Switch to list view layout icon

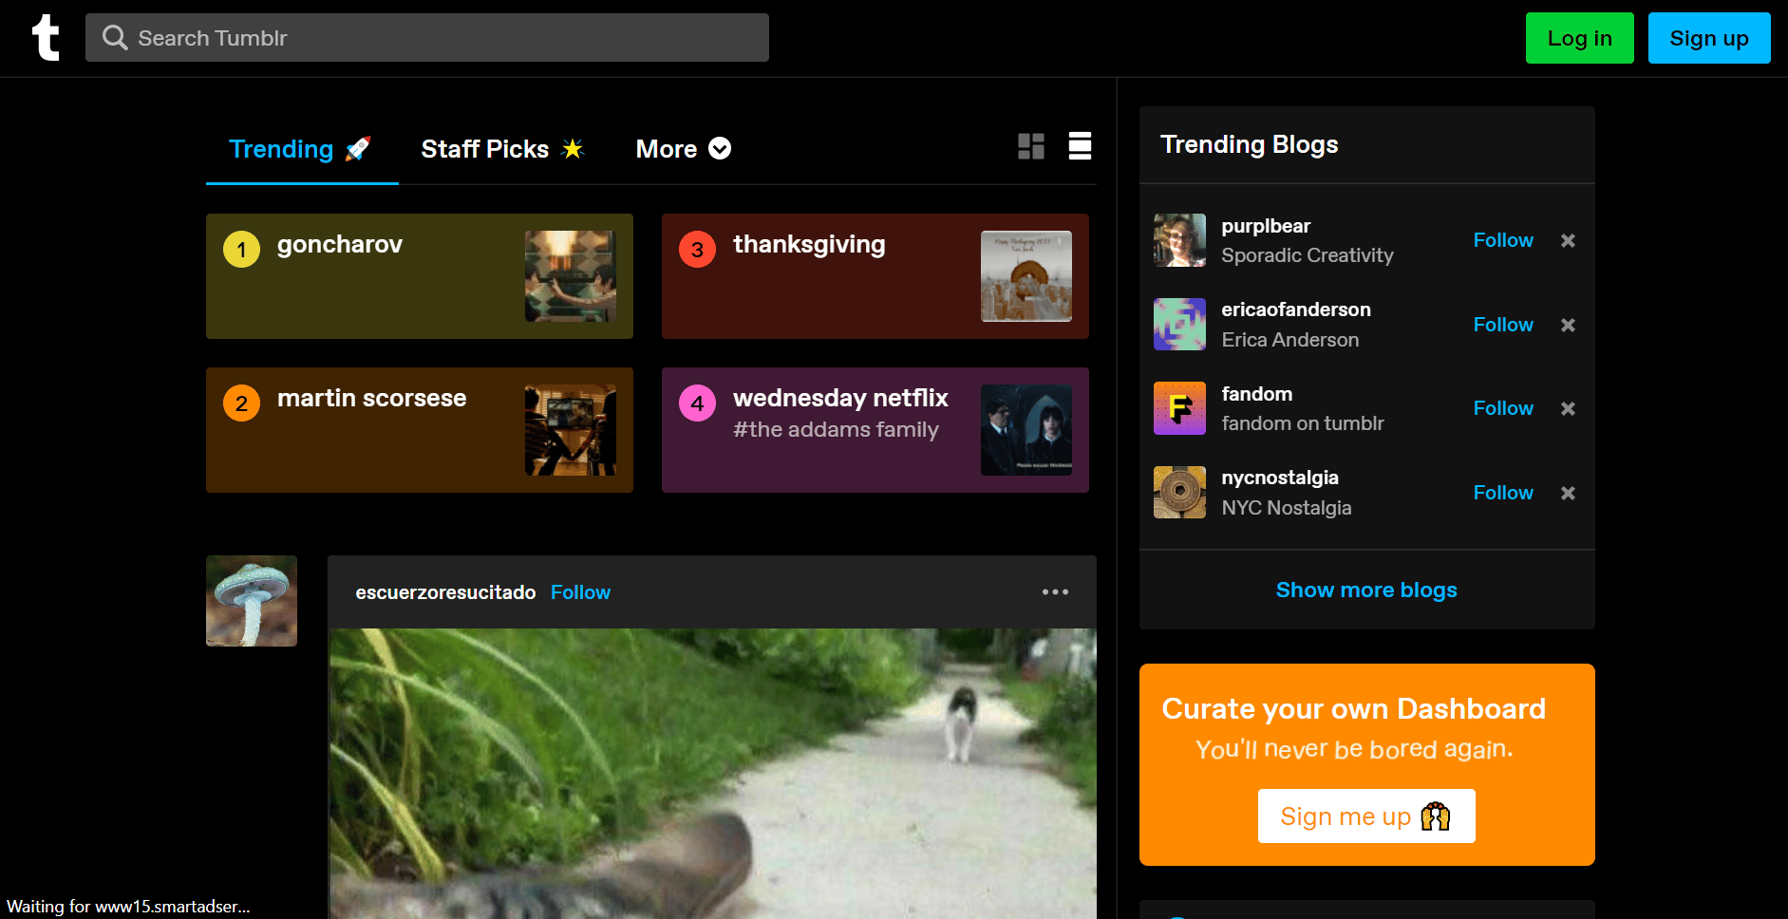1080,146
